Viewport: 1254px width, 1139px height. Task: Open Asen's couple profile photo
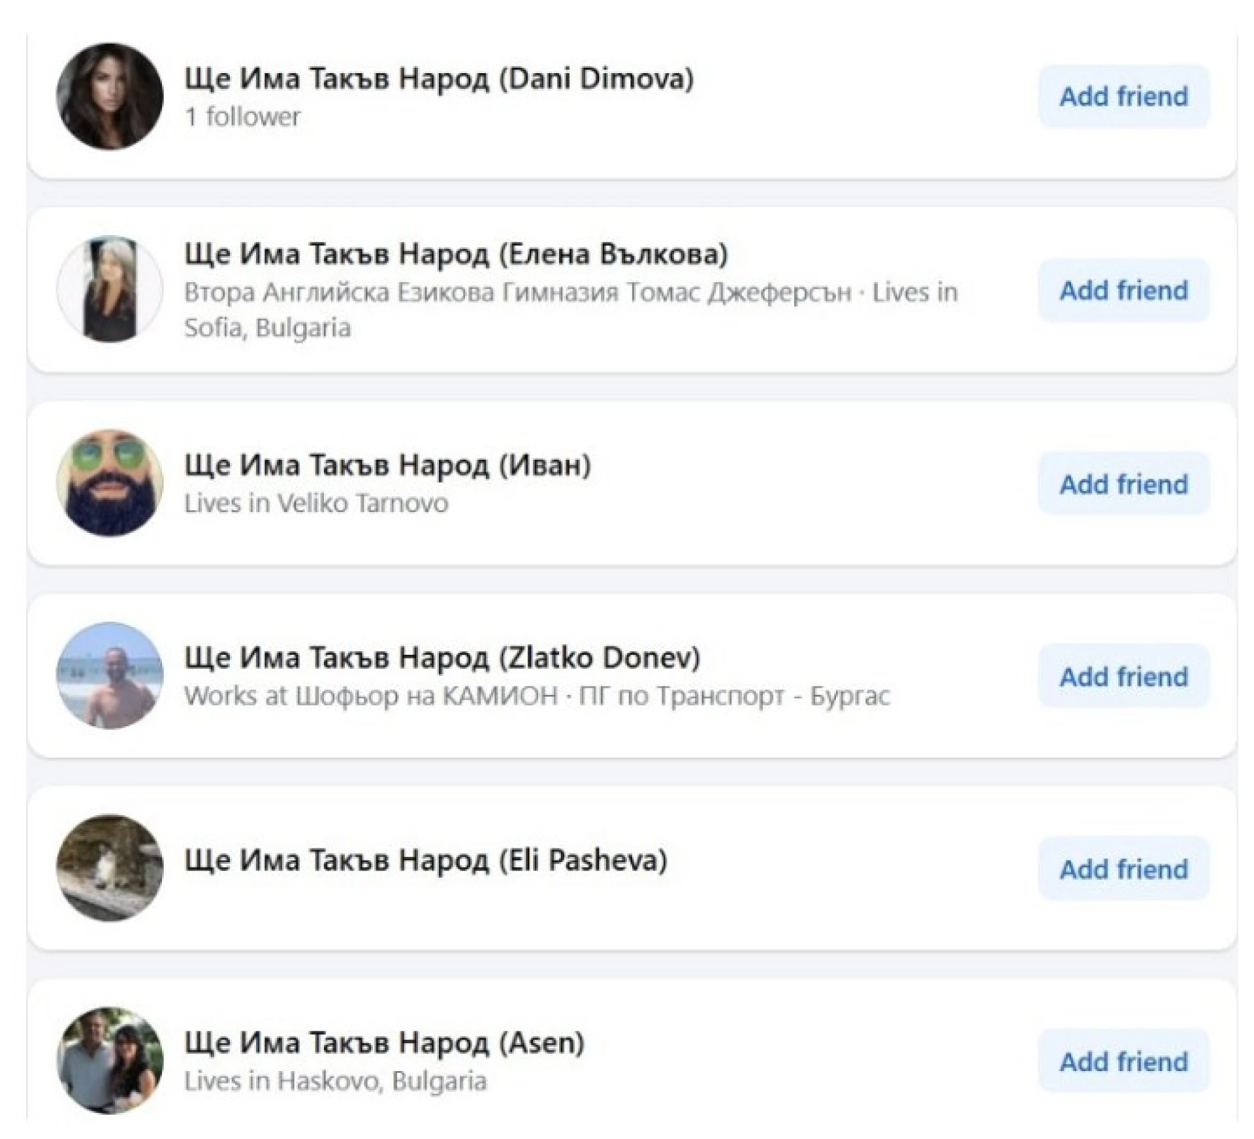pos(110,1061)
